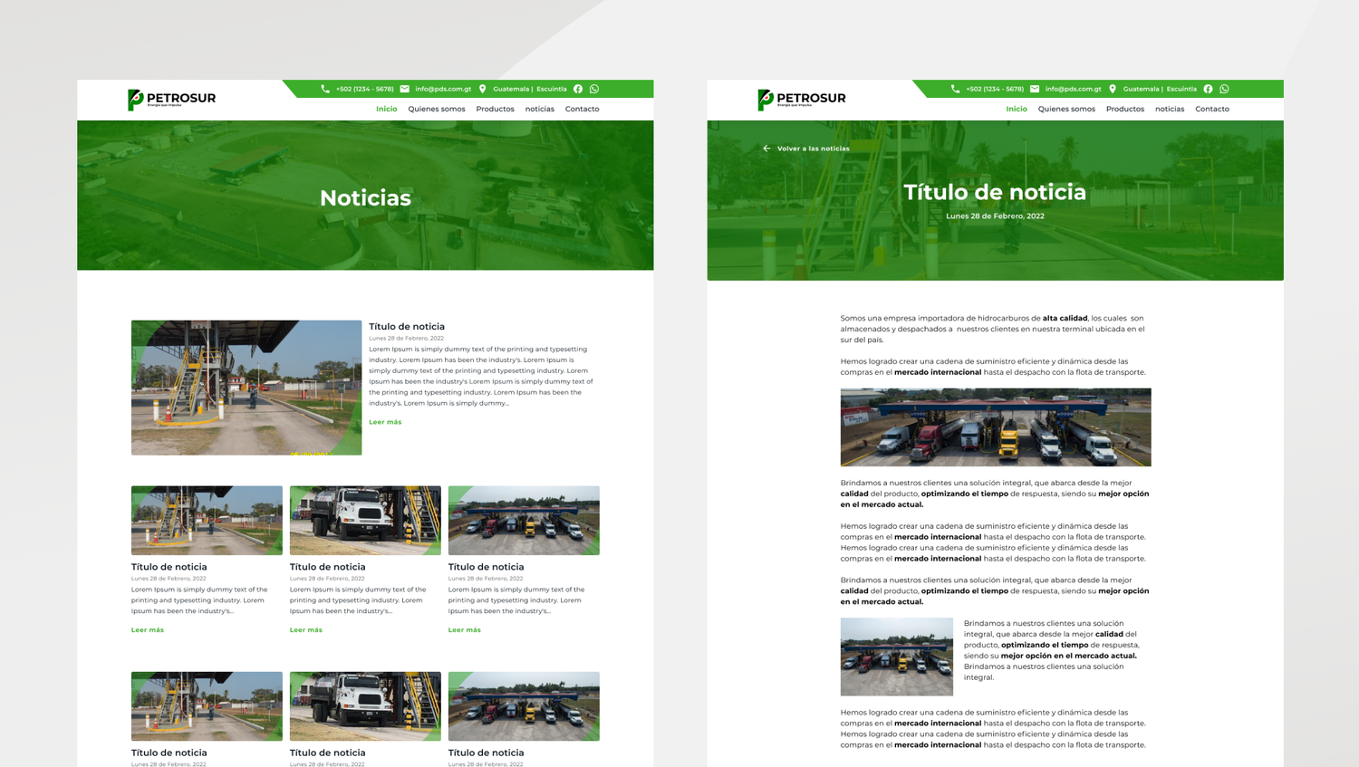Click the back arrow beside Volver a las noticias

pos(766,149)
